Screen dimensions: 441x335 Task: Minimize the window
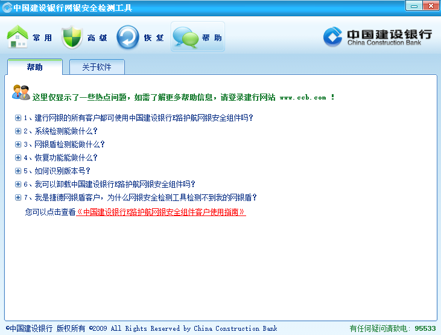pos(414,5)
